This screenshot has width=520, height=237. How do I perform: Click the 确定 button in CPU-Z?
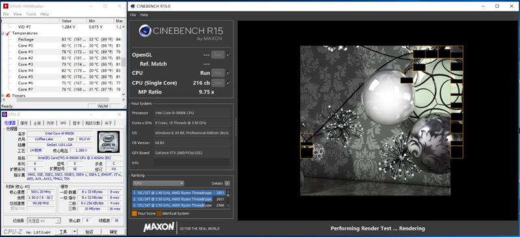pos(113,231)
